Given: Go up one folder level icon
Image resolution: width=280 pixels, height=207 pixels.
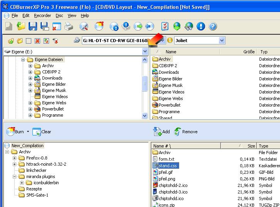Looking at the screenshot, I should (11, 41).
